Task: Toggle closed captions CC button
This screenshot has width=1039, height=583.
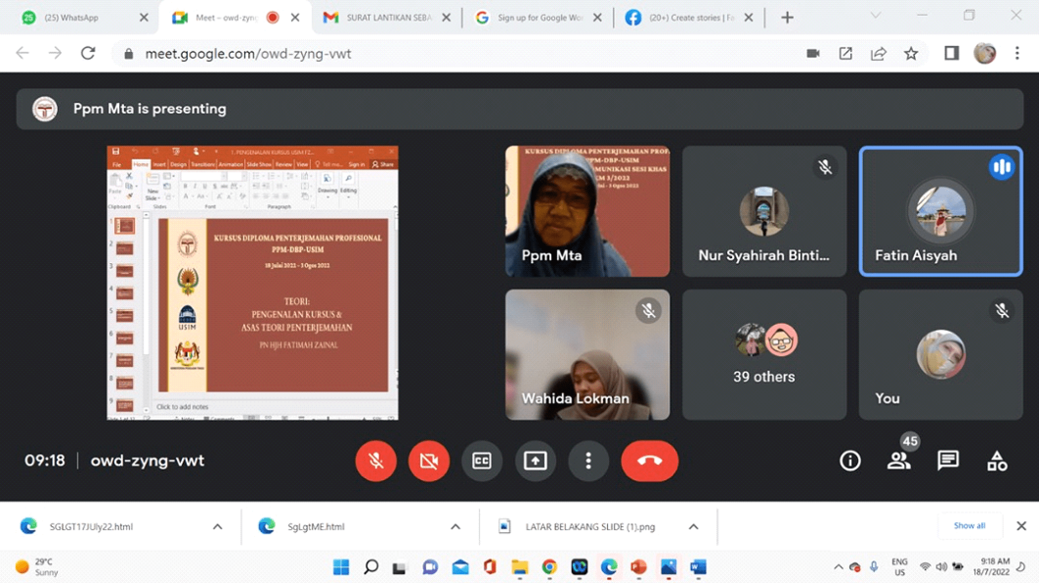Action: click(482, 461)
